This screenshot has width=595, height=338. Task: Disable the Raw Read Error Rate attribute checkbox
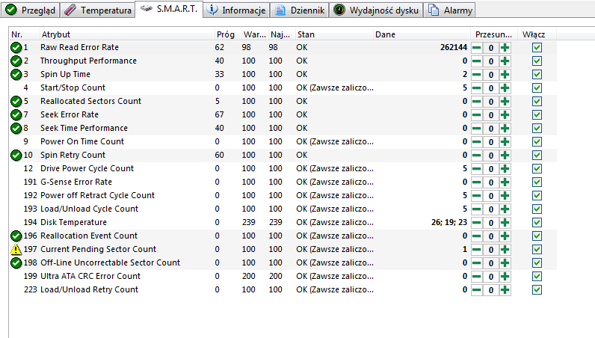tap(537, 47)
